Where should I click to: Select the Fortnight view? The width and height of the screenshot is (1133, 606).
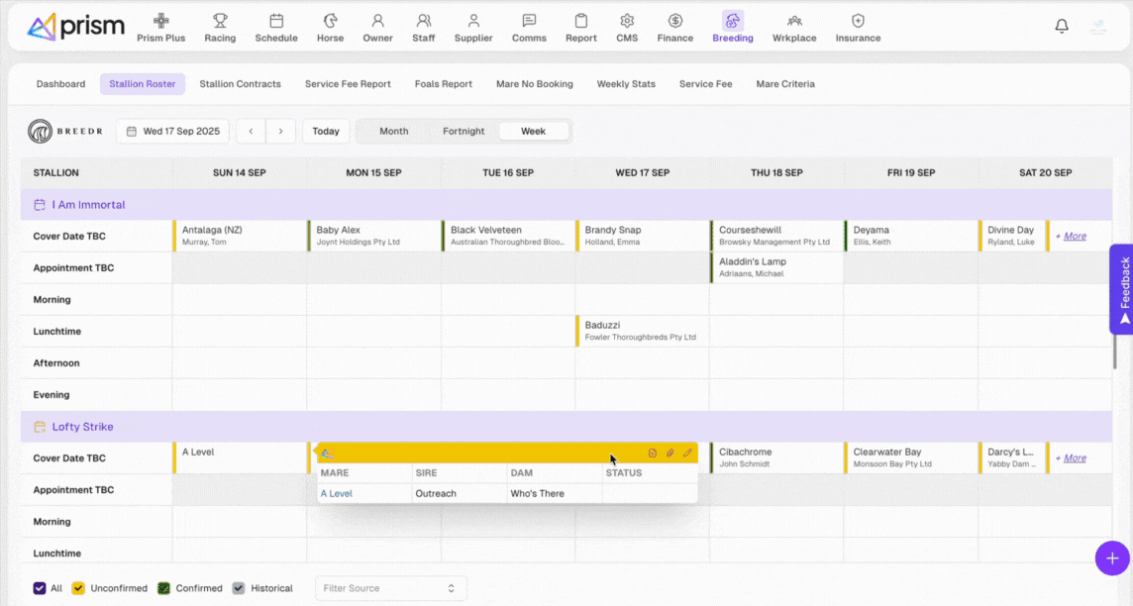[x=463, y=132]
